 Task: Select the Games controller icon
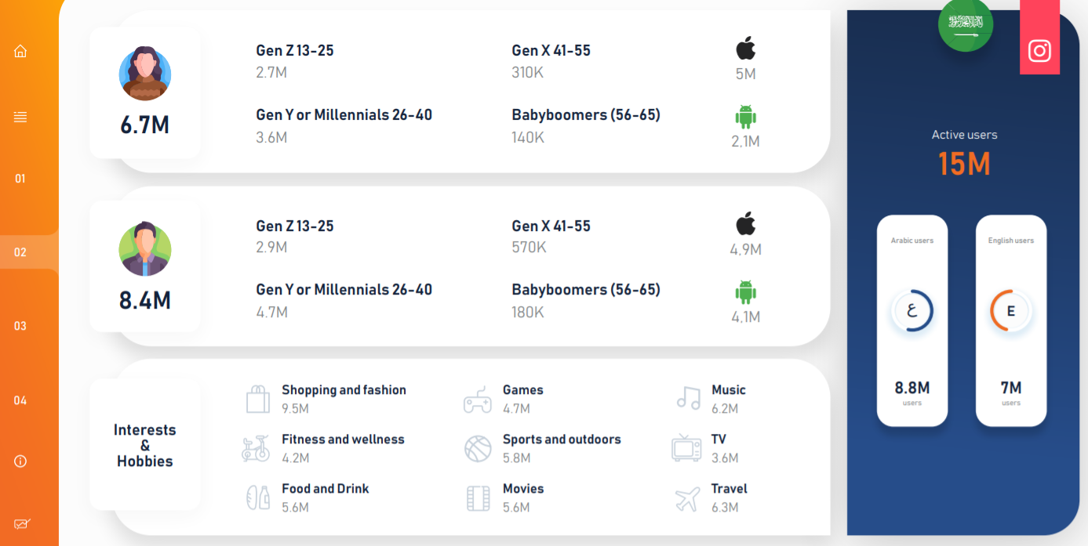477,400
